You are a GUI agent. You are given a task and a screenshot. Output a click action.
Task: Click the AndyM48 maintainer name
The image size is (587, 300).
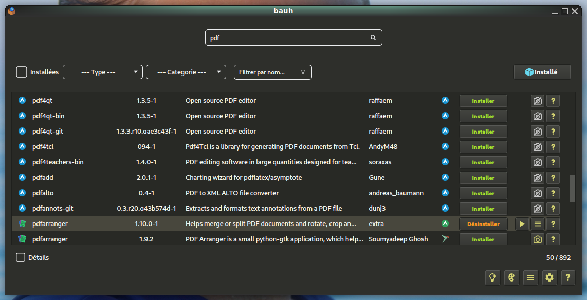(x=383, y=146)
